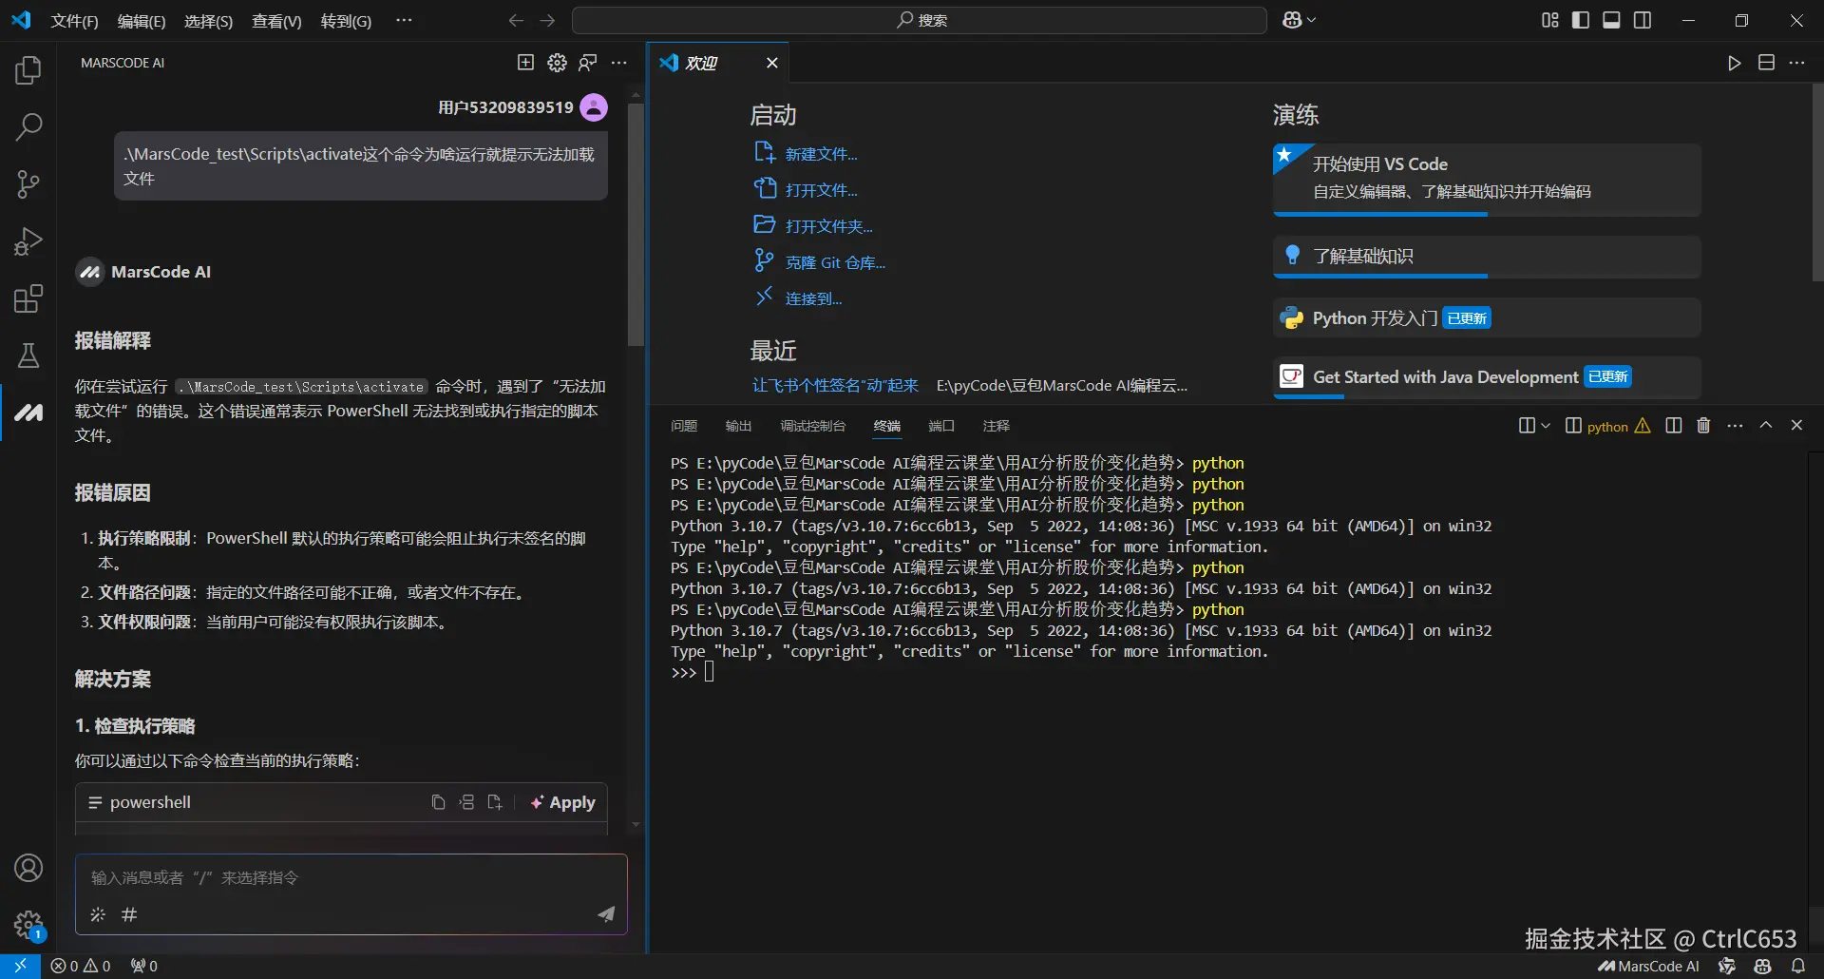Viewport: 1824px width, 979px height.
Task: Open a new chat in MarsCode panel
Action: click(x=524, y=63)
